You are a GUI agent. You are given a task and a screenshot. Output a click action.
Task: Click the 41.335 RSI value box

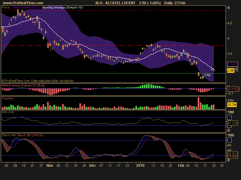point(233,123)
